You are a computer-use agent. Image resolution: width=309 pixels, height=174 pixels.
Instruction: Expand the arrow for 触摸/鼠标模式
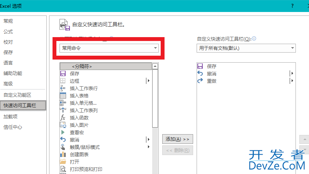pyautogui.click(x=149, y=147)
